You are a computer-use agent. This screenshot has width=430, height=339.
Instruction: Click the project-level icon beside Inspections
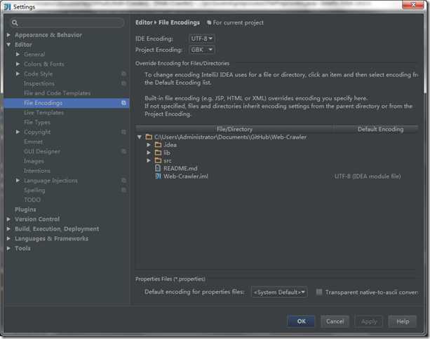pyautogui.click(x=123, y=83)
